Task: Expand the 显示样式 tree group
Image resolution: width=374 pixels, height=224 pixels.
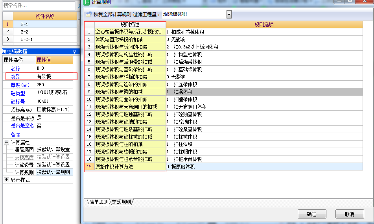Action: 6,180
